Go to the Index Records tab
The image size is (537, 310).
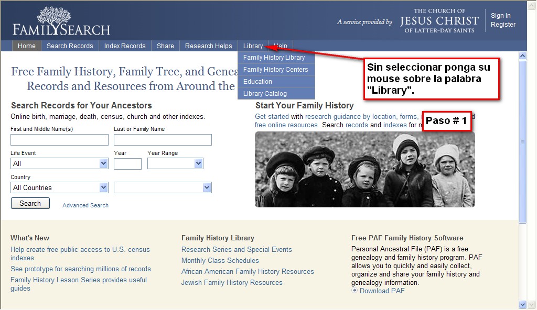click(125, 46)
